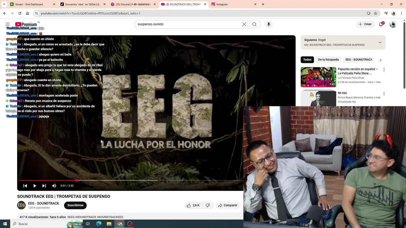This screenshot has height=228, width=406.
Task: Click the Suscribirme button
Action: 75,205
